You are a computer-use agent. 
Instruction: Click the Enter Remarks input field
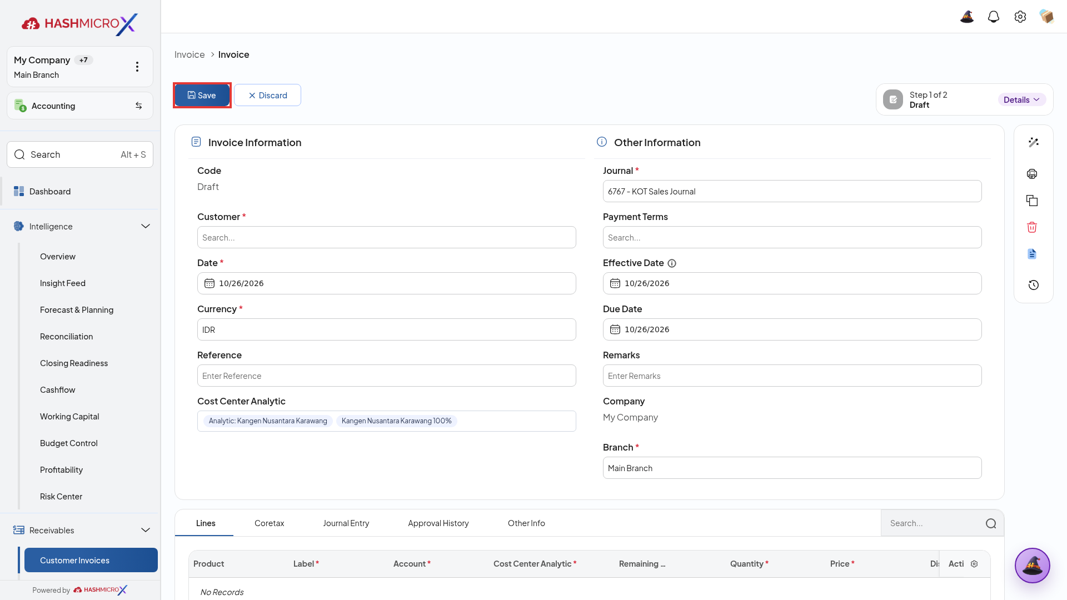coord(792,376)
